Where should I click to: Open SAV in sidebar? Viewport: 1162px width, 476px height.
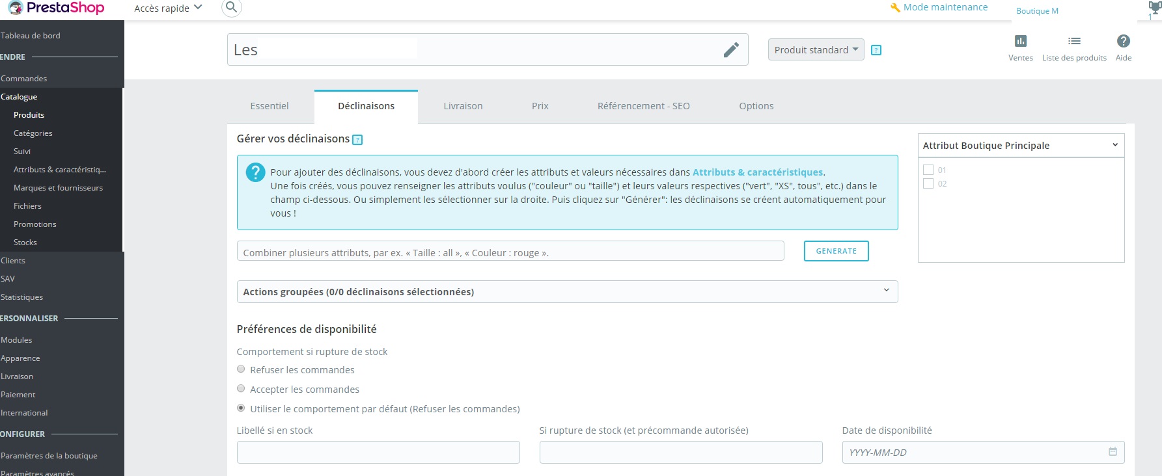(8, 279)
